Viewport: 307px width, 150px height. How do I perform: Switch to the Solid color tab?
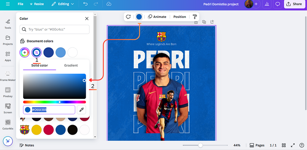40,65
